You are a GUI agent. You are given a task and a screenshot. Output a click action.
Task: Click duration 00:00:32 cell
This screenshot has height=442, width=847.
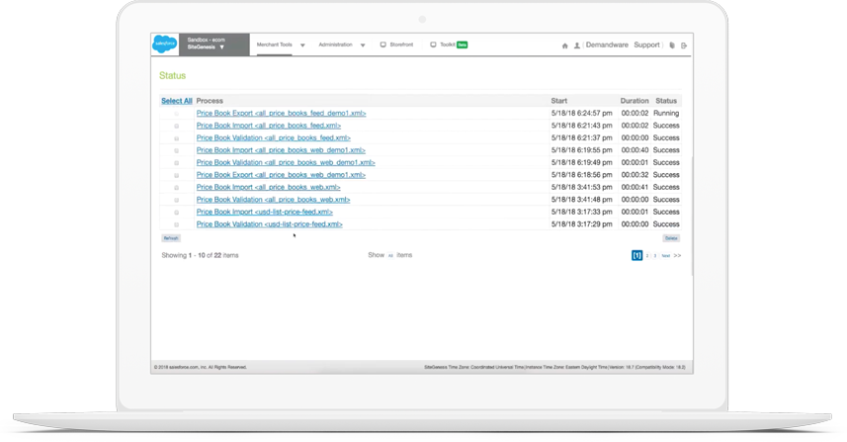point(635,175)
